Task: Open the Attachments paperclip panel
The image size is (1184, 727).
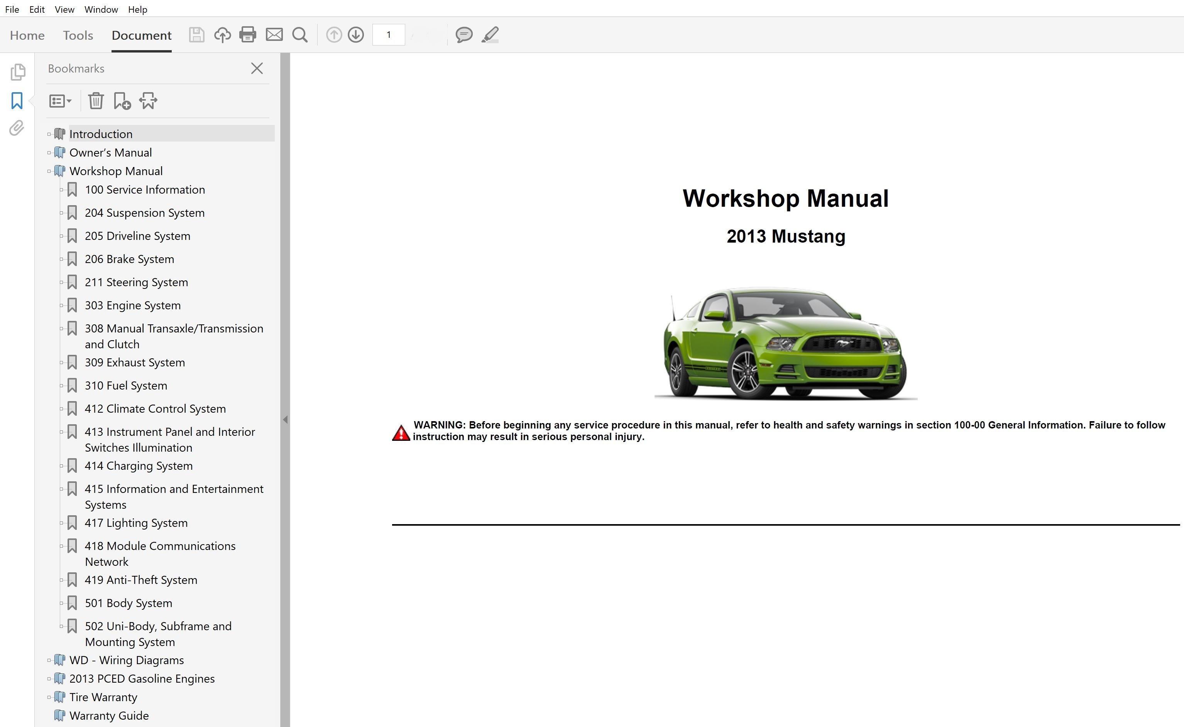Action: pyautogui.click(x=17, y=128)
